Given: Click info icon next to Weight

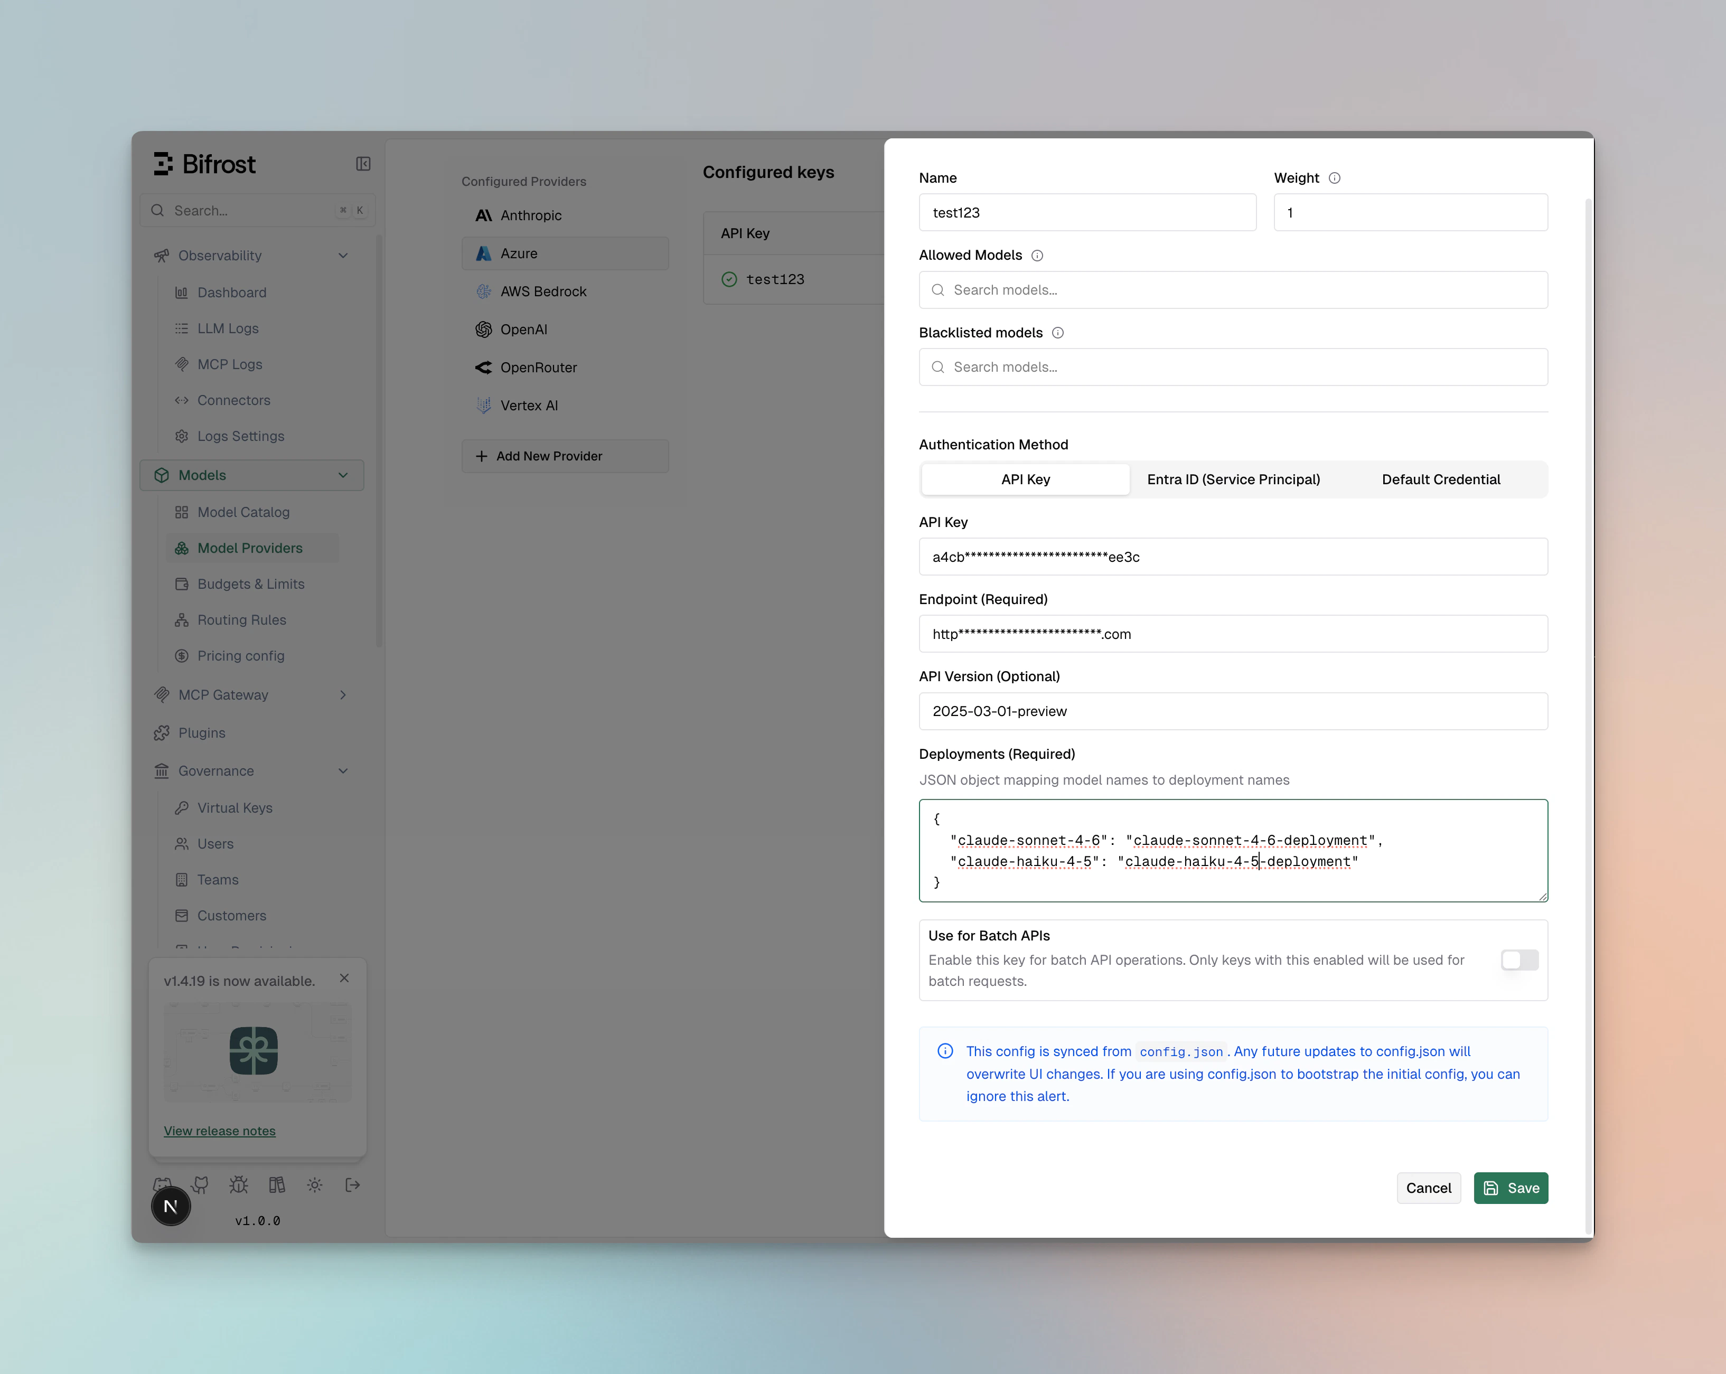Looking at the screenshot, I should 1335,178.
